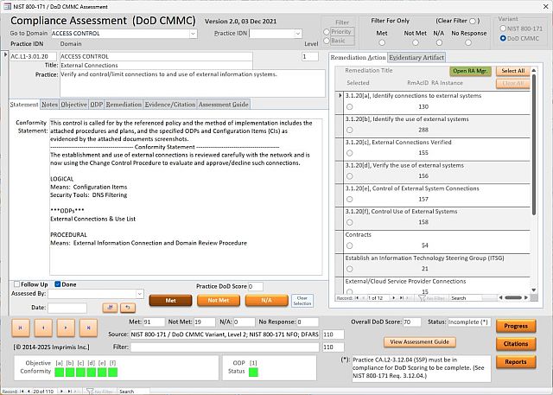Click last-record arrow in remediation list navigator
Viewport: 553px width, 395px height.
401,298
